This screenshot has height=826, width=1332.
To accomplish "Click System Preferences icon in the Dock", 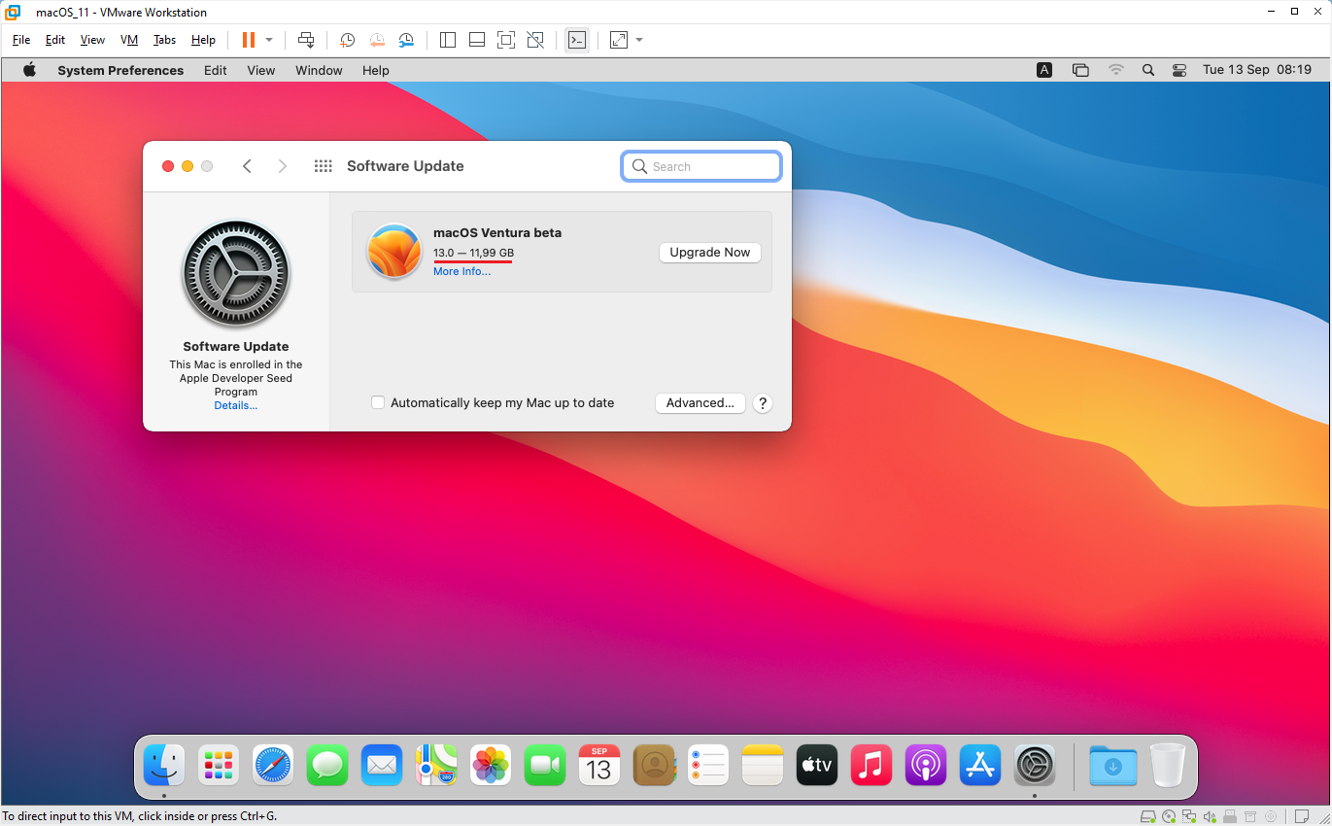I will [x=1035, y=766].
